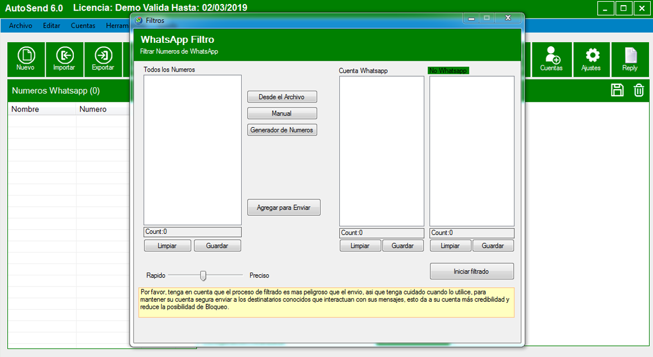Click the Count:0 field under Cuenta Whatsapp
The width and height of the screenshot is (653, 357).
pos(381,233)
